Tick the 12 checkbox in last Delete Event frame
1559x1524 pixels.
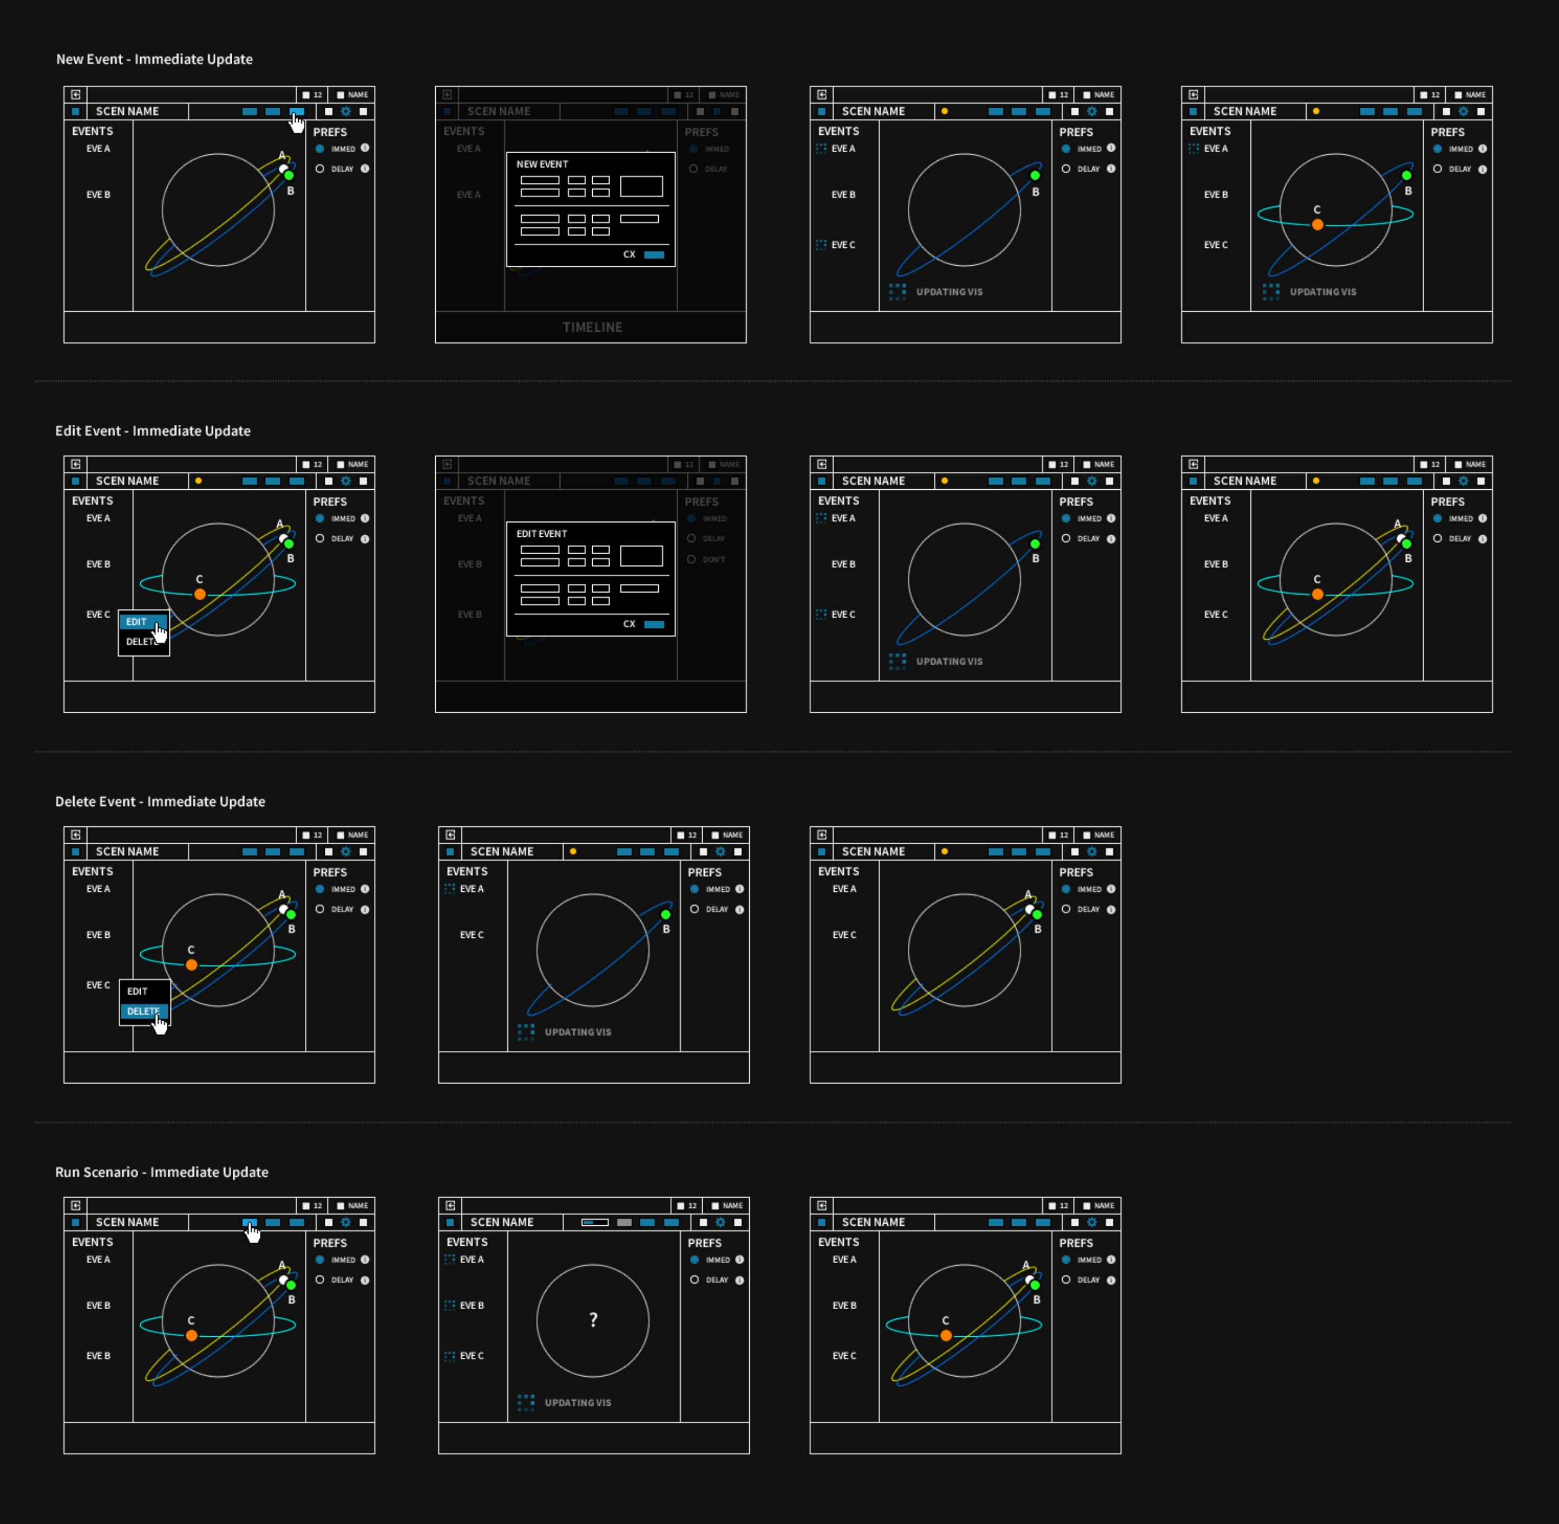point(1052,835)
